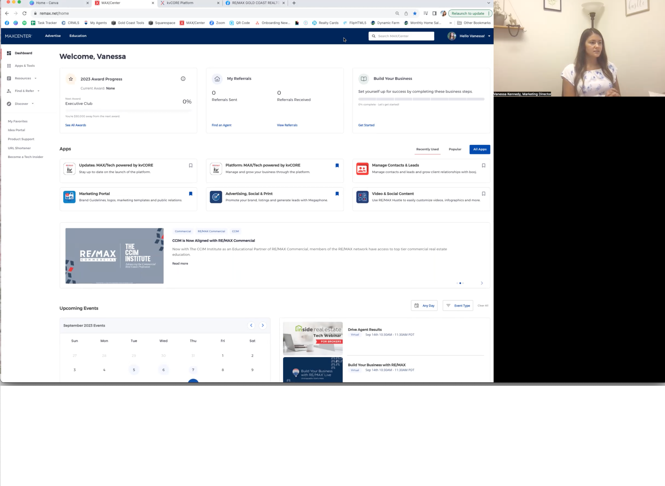Unbookmark Advertising, Social & Print app
The image size is (665, 486).
click(337, 194)
